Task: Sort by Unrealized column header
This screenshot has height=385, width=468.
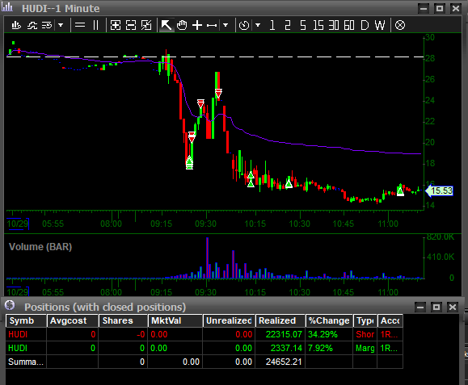Action: [229, 320]
